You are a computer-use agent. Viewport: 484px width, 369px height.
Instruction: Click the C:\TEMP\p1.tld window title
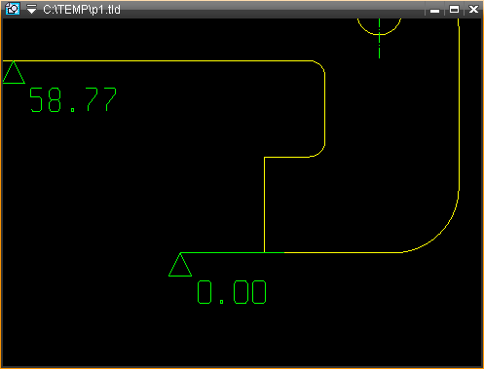point(82,10)
